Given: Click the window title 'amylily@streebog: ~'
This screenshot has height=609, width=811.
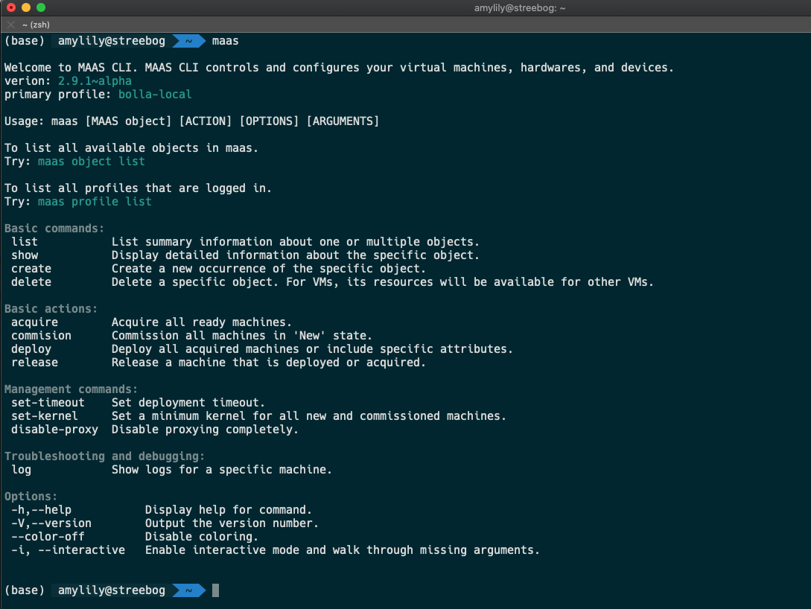Looking at the screenshot, I should point(521,8).
